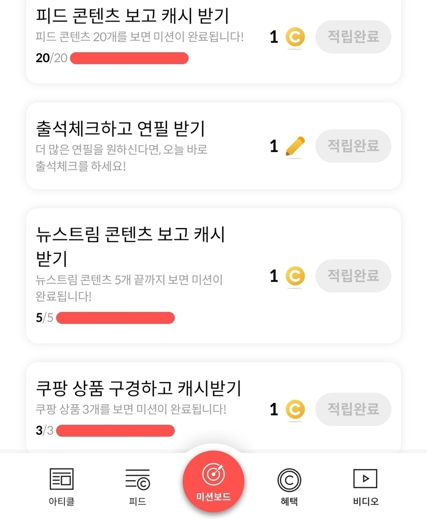Viewport: 427px width, 519px height.
Task: Select the 피드 콘텐츠 보고 캐시 받기 title
Action: [x=132, y=16]
